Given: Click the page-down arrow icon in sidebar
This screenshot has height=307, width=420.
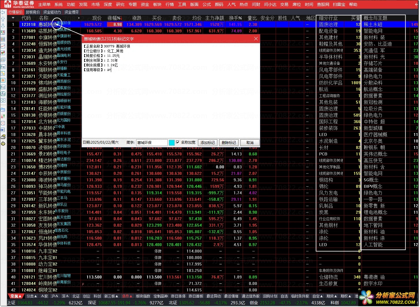Looking at the screenshot, I should click(3, 26).
